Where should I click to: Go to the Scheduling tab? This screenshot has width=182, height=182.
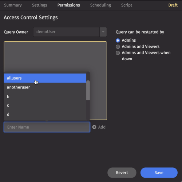(100, 5)
